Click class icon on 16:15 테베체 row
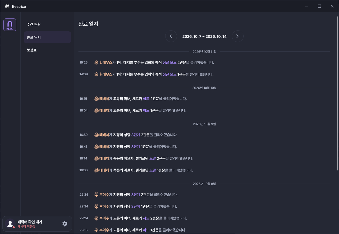 coord(96,99)
